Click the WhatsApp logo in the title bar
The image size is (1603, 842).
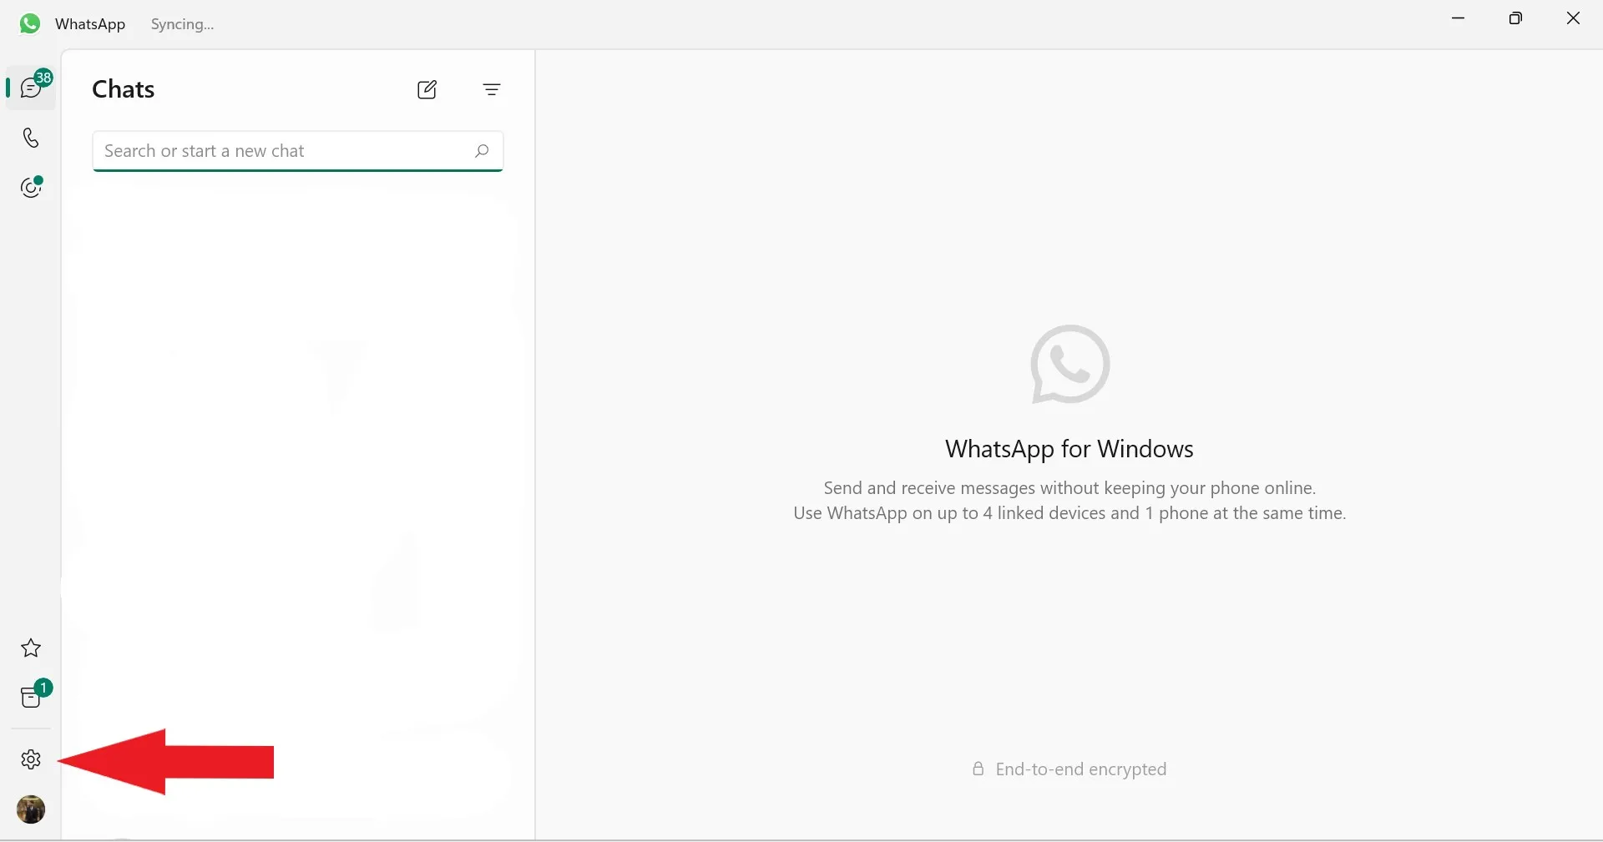click(x=29, y=23)
